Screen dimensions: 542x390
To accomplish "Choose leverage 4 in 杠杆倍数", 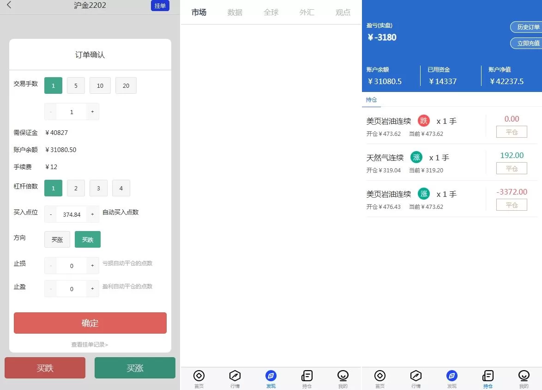I will (x=121, y=188).
